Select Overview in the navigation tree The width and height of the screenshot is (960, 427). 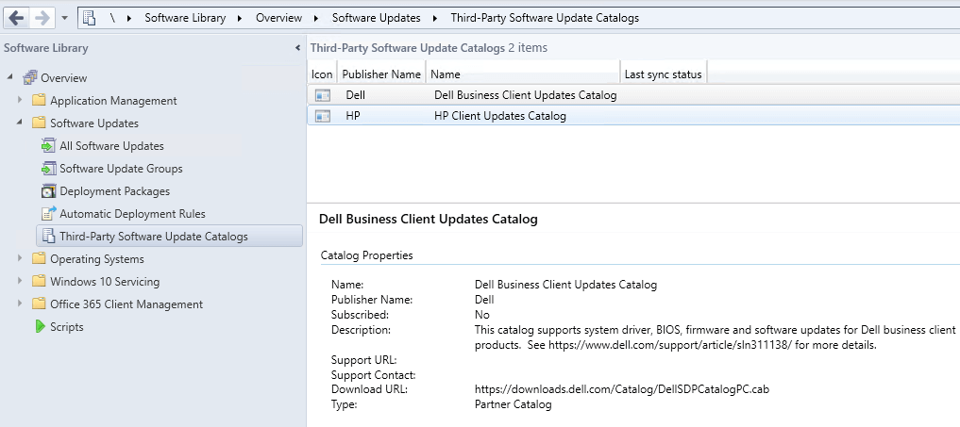tap(63, 77)
